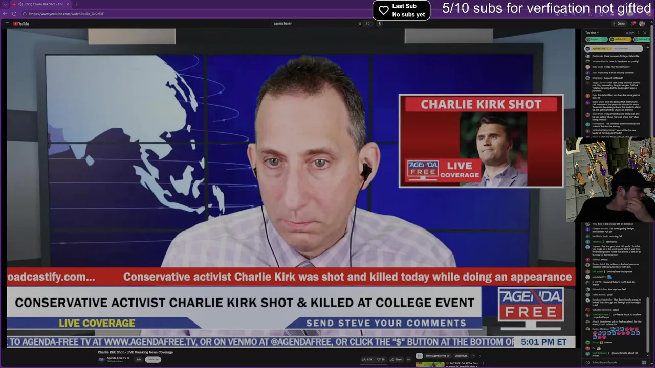This screenshot has width=655, height=368.
Task: Open the YouTube hamburger guide menu
Action: 7,24
